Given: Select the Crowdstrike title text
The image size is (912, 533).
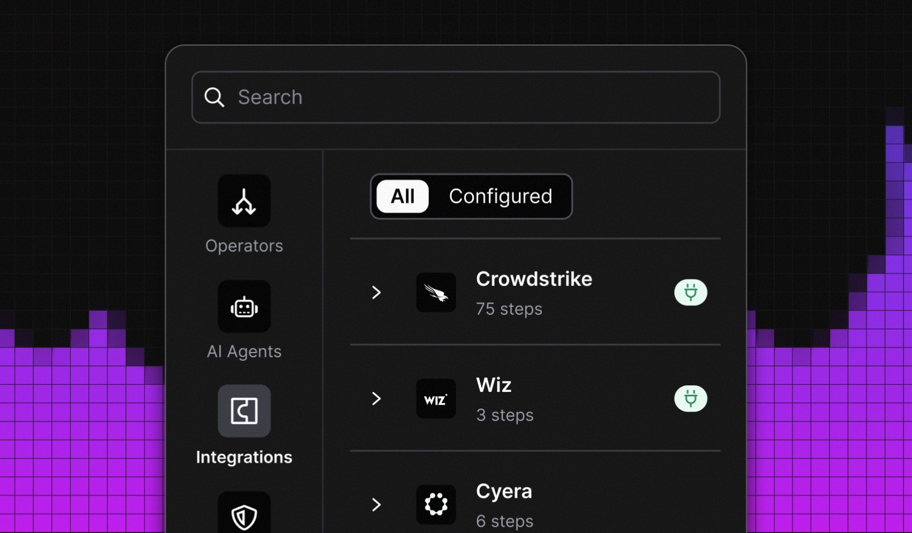Looking at the screenshot, I should coord(534,279).
